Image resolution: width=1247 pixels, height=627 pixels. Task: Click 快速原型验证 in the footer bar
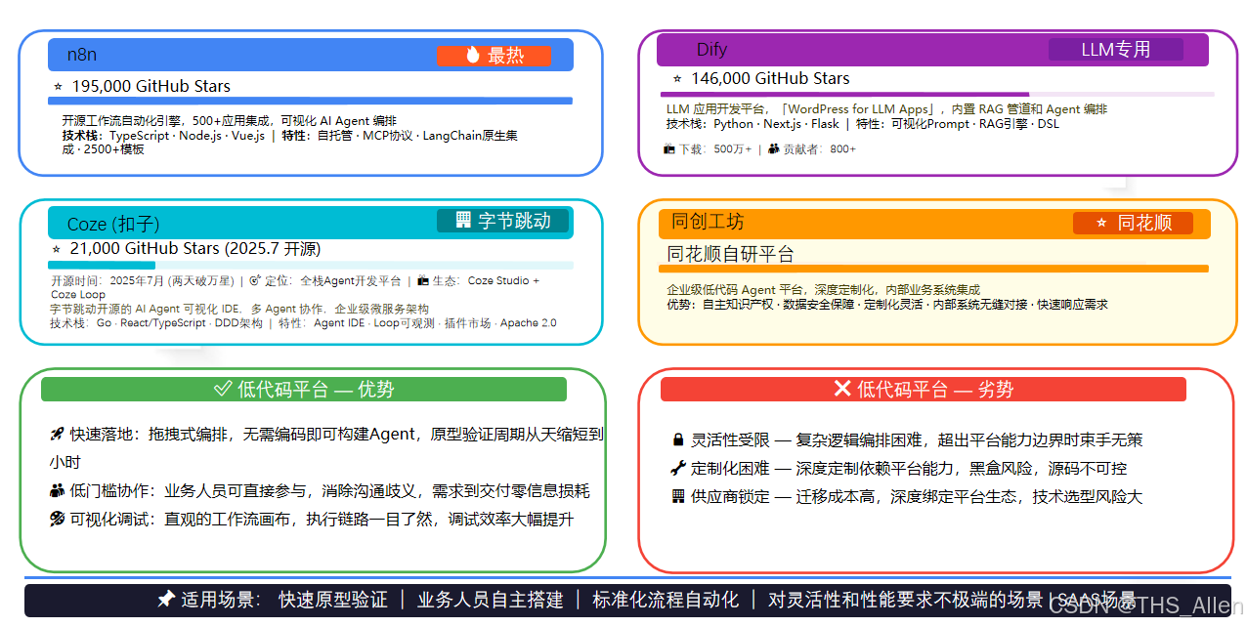pyautogui.click(x=333, y=600)
